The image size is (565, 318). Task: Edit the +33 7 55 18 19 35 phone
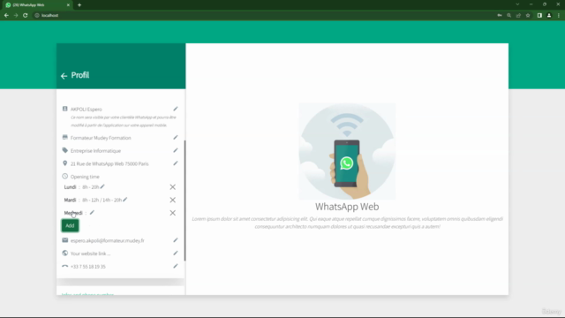pyautogui.click(x=176, y=266)
